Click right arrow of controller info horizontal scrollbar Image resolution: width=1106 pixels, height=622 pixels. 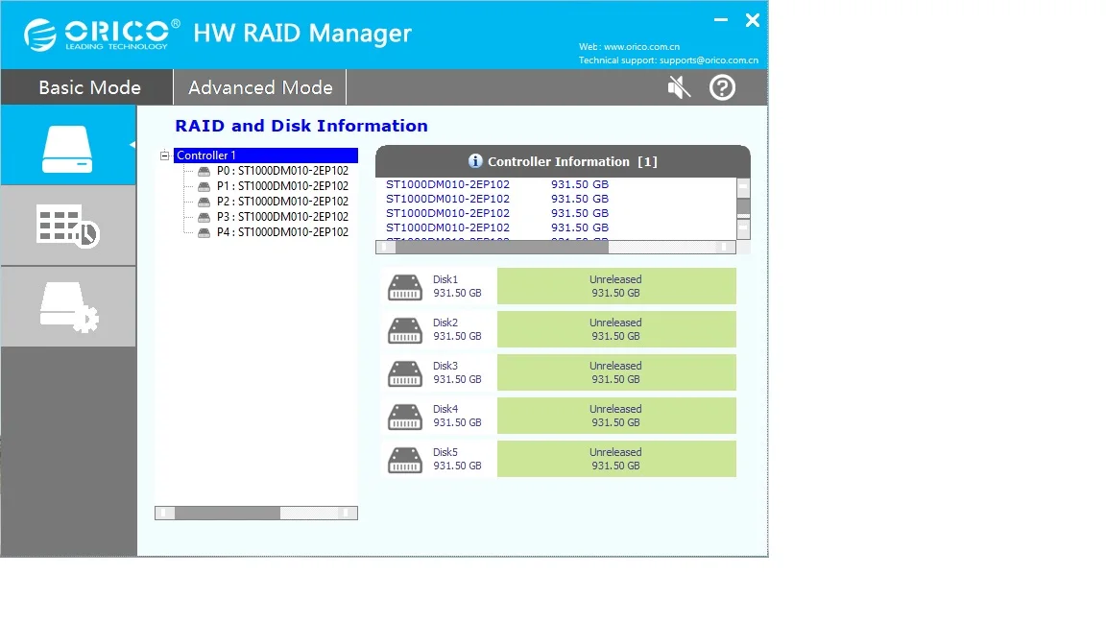(724, 247)
